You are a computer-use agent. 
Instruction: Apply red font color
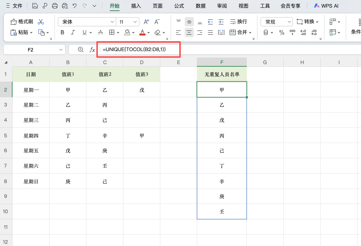tap(142, 32)
